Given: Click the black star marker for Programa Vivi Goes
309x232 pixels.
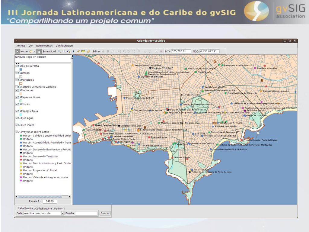Looking at the screenshot, I should 150,68.
